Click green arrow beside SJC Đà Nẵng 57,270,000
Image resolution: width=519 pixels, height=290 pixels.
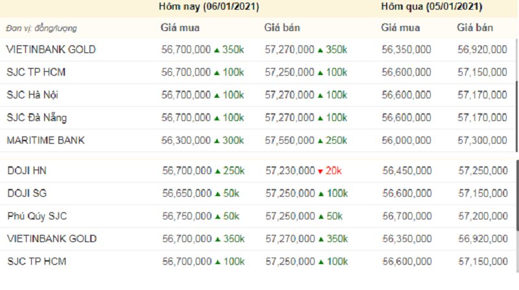(x=320, y=118)
